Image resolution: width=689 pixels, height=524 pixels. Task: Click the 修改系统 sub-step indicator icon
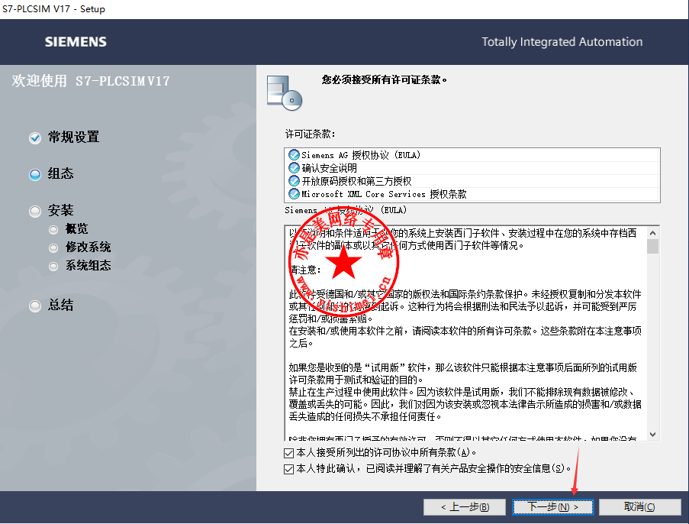[x=53, y=248]
